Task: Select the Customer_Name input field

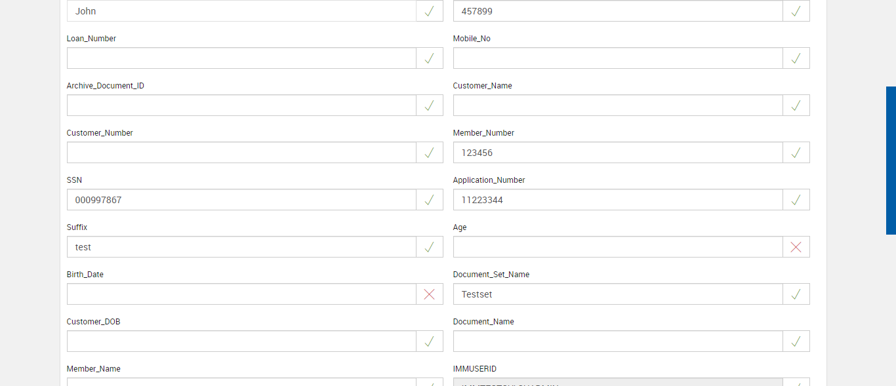Action: pos(617,106)
